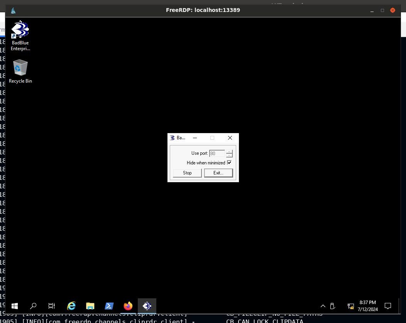Click the Exit... button
406x323 pixels.
point(218,173)
